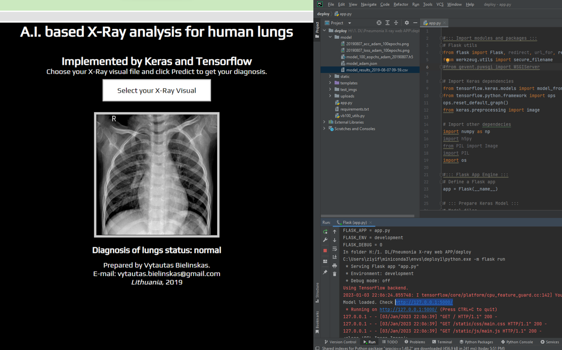
Task: Click the Select your X-Ray Visual button
Action: point(156,90)
